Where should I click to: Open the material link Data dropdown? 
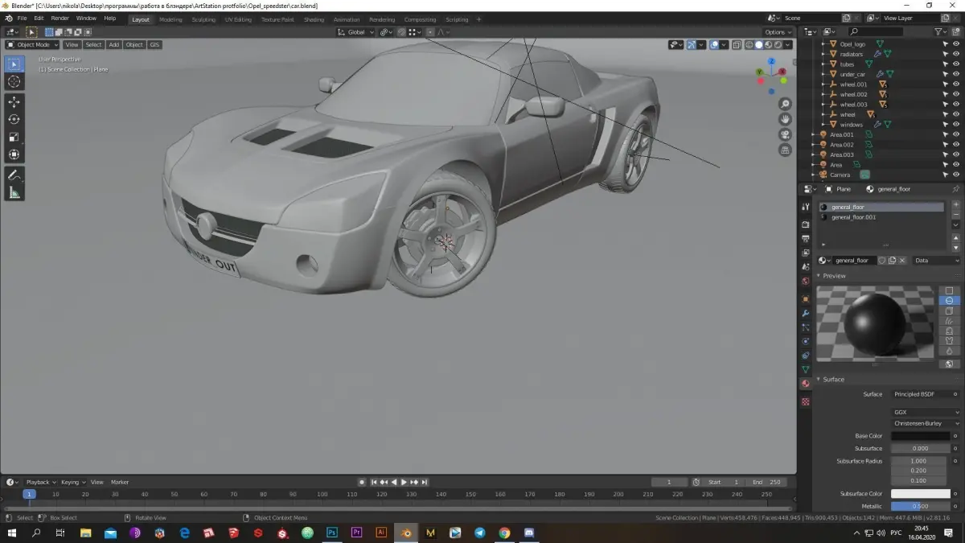coord(937,261)
